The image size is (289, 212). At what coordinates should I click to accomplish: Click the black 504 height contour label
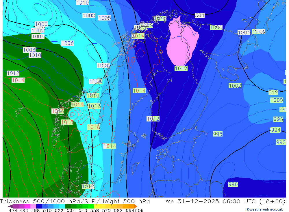tap(200, 15)
